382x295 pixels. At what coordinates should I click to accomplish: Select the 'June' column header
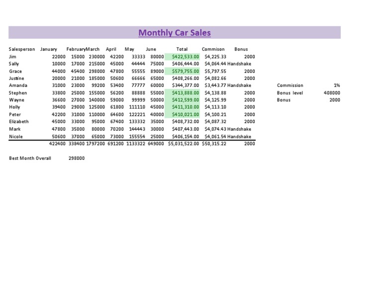pos(151,49)
